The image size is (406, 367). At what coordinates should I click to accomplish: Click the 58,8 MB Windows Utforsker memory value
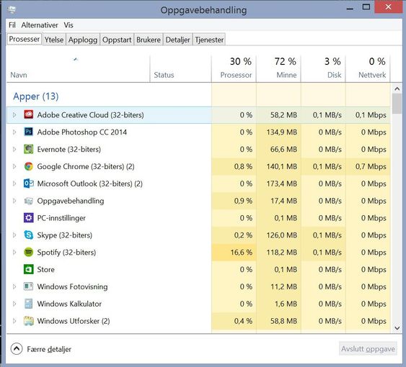point(284,321)
